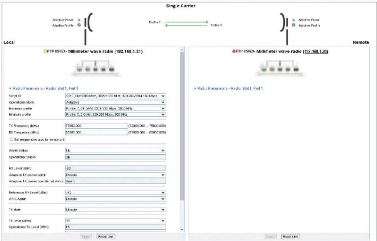The width and height of the screenshot is (377, 241).
Task: Click the Remote section label
Action: pyautogui.click(x=361, y=43)
